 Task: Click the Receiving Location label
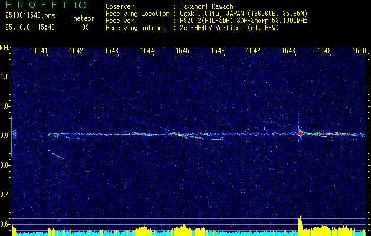[x=137, y=14]
